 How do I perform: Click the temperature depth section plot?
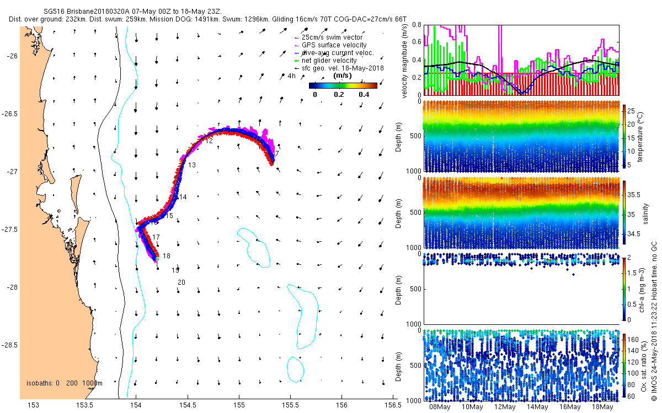tap(521, 135)
